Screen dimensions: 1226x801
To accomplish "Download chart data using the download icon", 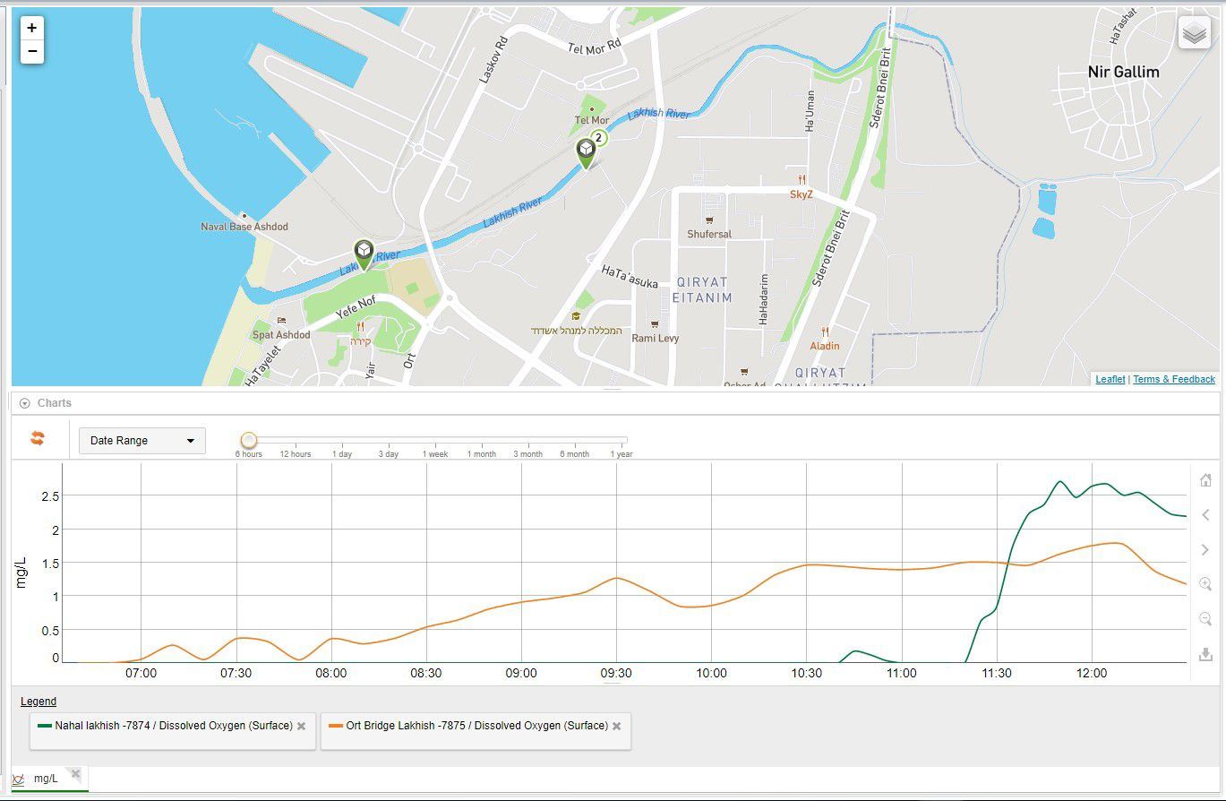I will 1205,654.
